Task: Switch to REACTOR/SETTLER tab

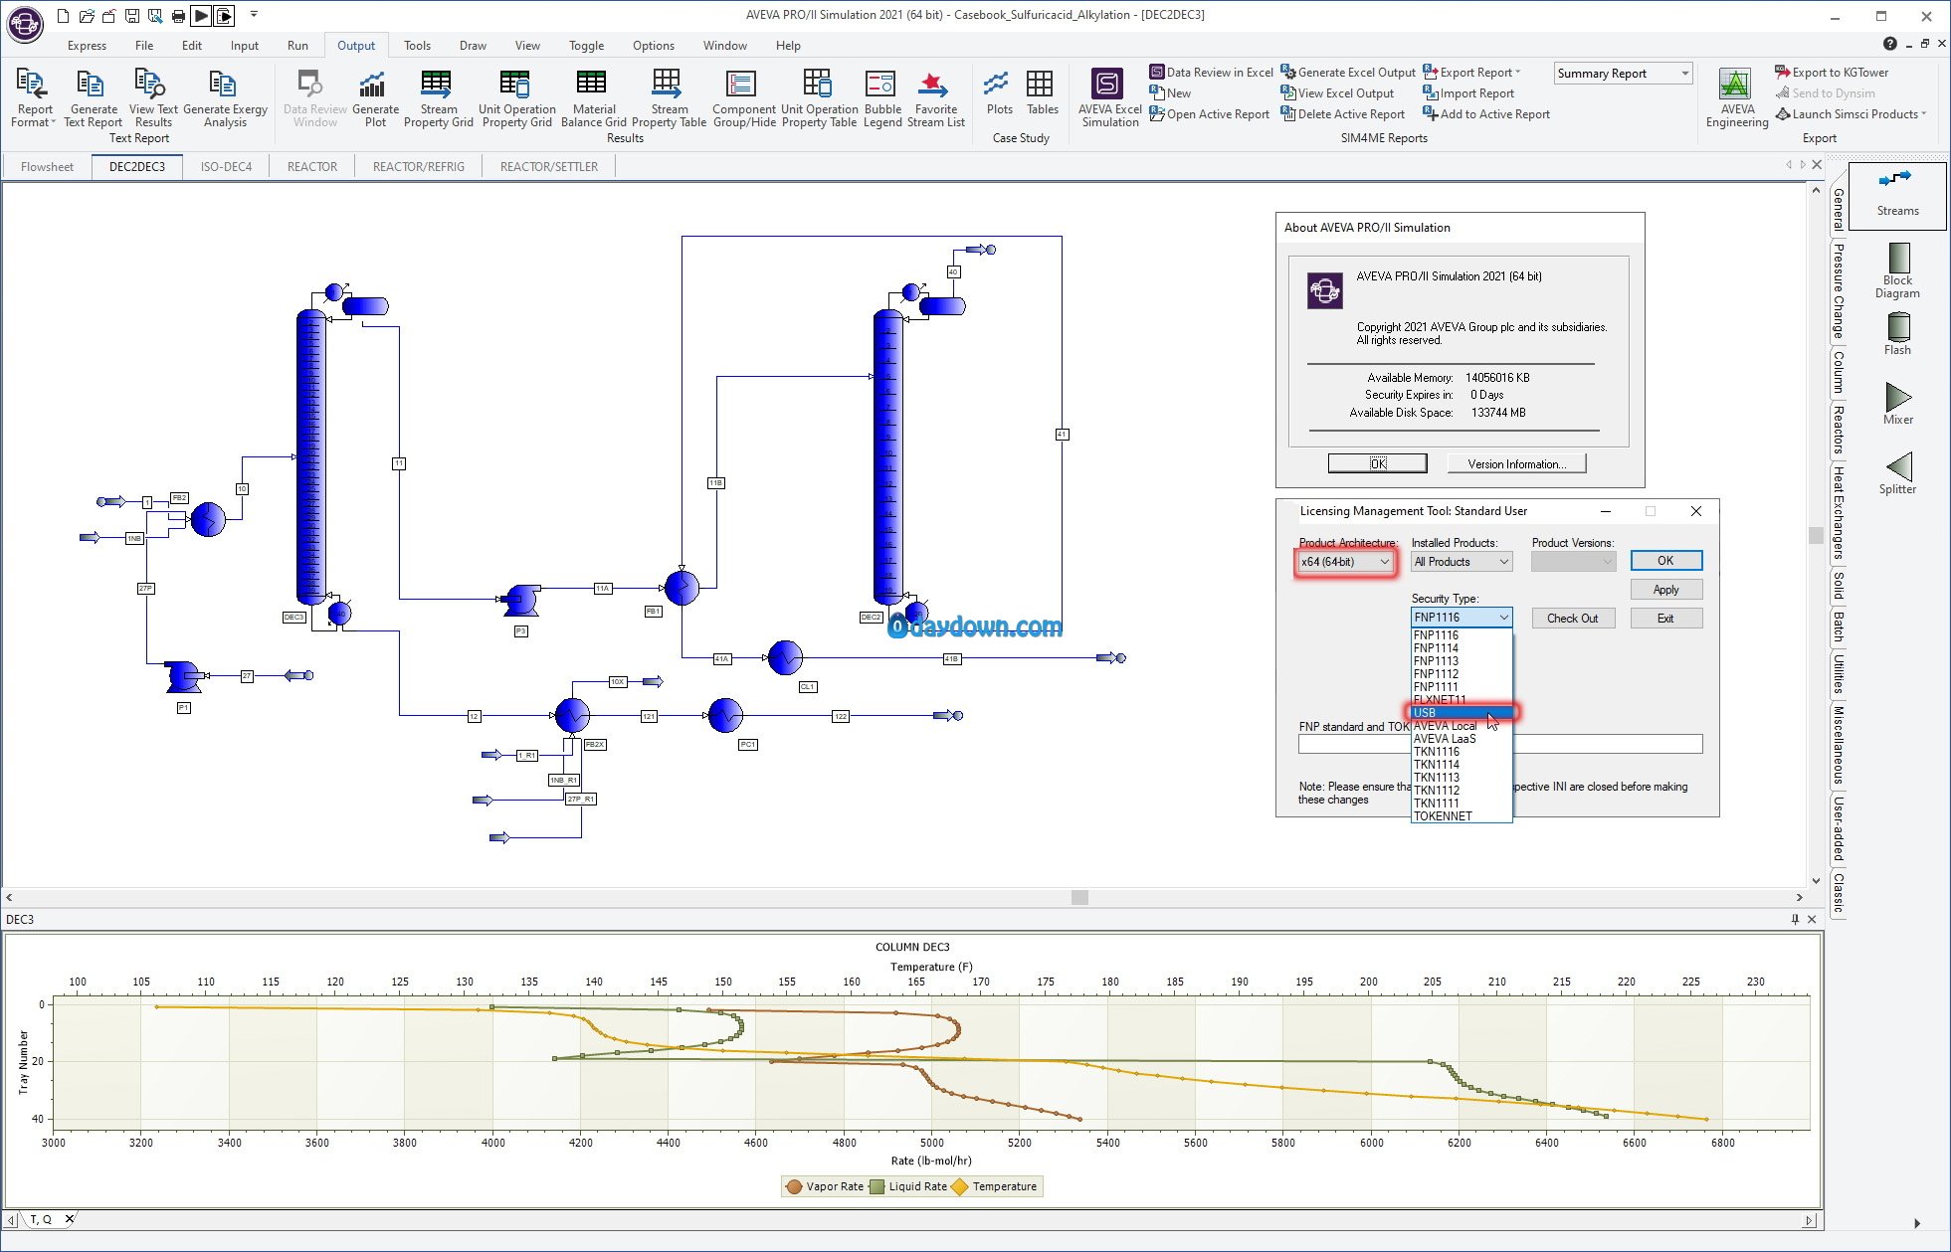Action: (548, 166)
